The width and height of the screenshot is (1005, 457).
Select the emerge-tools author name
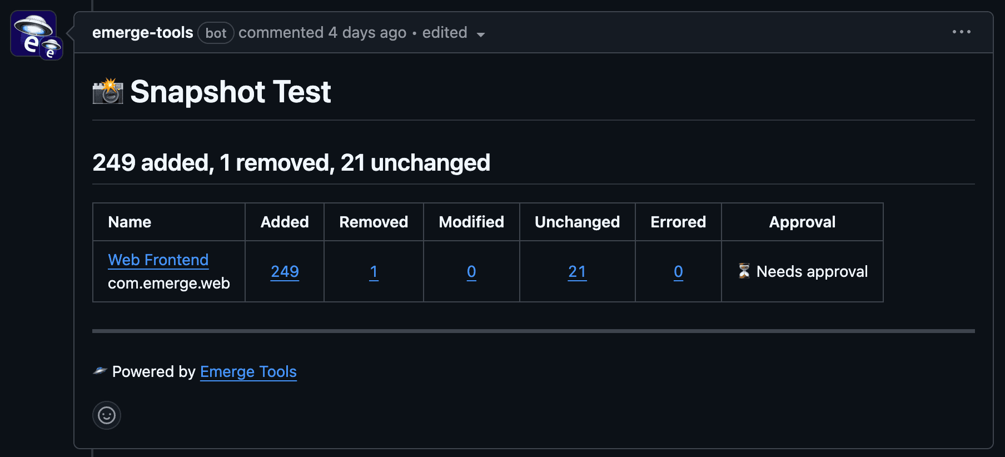click(x=142, y=32)
